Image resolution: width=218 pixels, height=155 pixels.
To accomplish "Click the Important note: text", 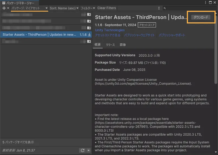I will click(106, 115).
